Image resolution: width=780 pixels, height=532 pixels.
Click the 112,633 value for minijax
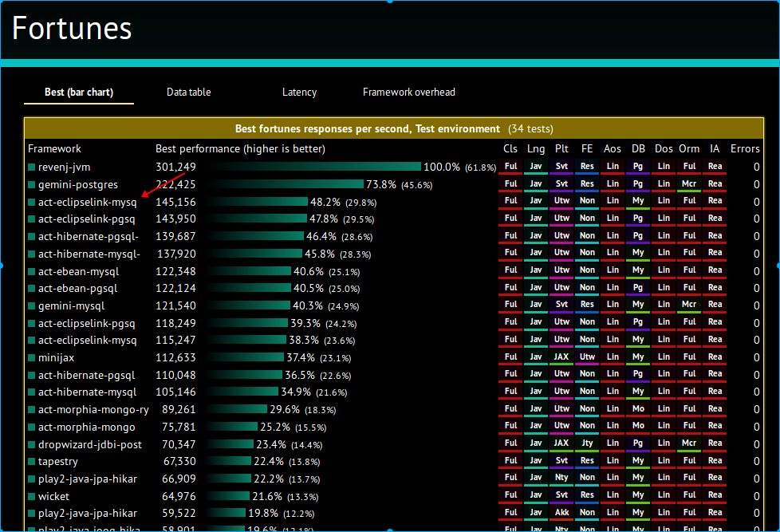pos(175,358)
